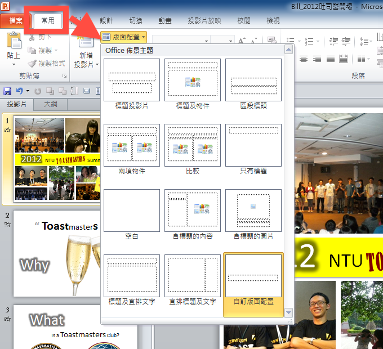Switch to the 投影片放映 Slide Show tab
Image resolution: width=383 pixels, height=349 pixels.
click(x=204, y=21)
